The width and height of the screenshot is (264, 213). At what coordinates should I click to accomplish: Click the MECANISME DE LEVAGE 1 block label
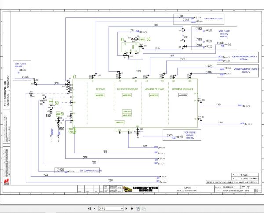click(155, 89)
